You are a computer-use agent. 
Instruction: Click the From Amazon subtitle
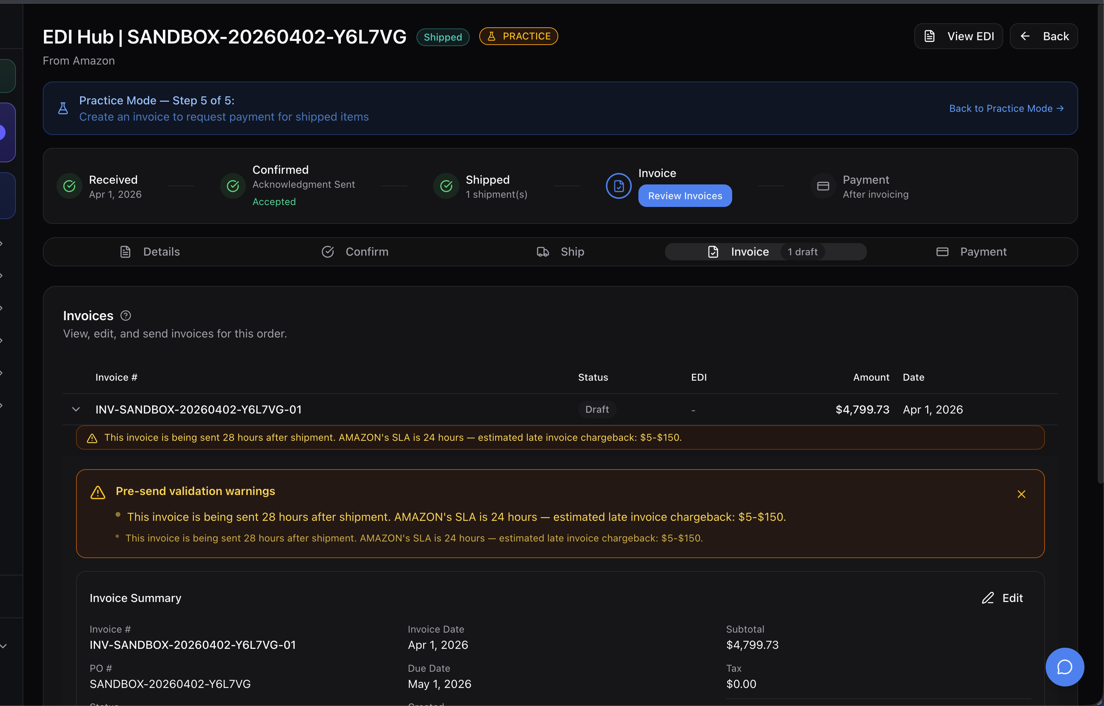pos(79,60)
